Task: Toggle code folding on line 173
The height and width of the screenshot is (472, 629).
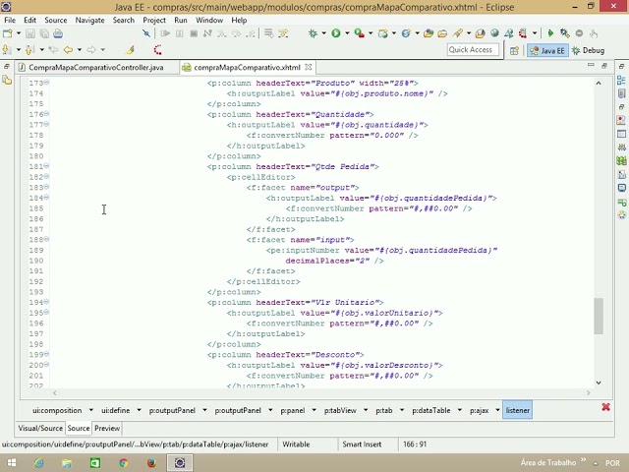Action: point(46,83)
